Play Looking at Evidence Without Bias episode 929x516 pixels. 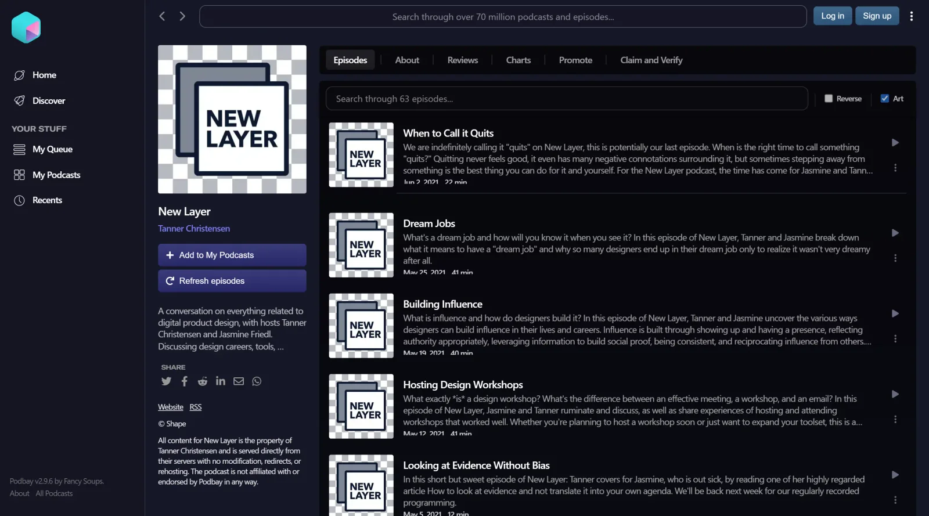tap(895, 475)
